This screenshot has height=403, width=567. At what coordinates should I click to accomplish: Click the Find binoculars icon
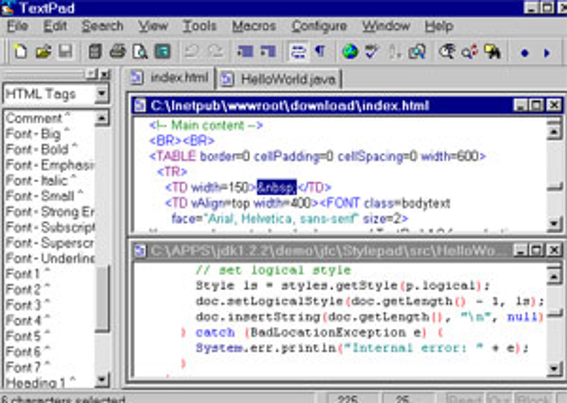[x=447, y=52]
